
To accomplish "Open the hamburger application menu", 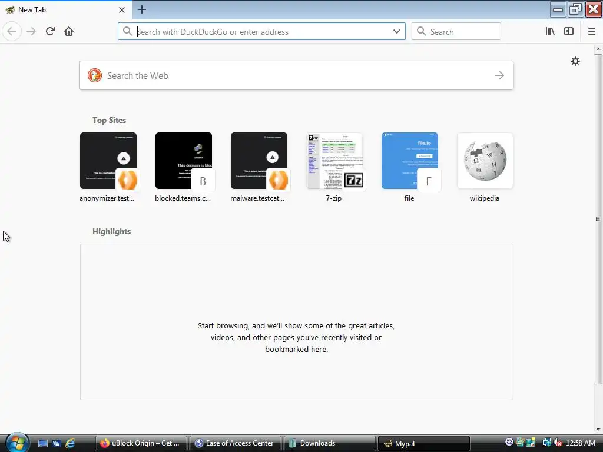I will coord(591,32).
